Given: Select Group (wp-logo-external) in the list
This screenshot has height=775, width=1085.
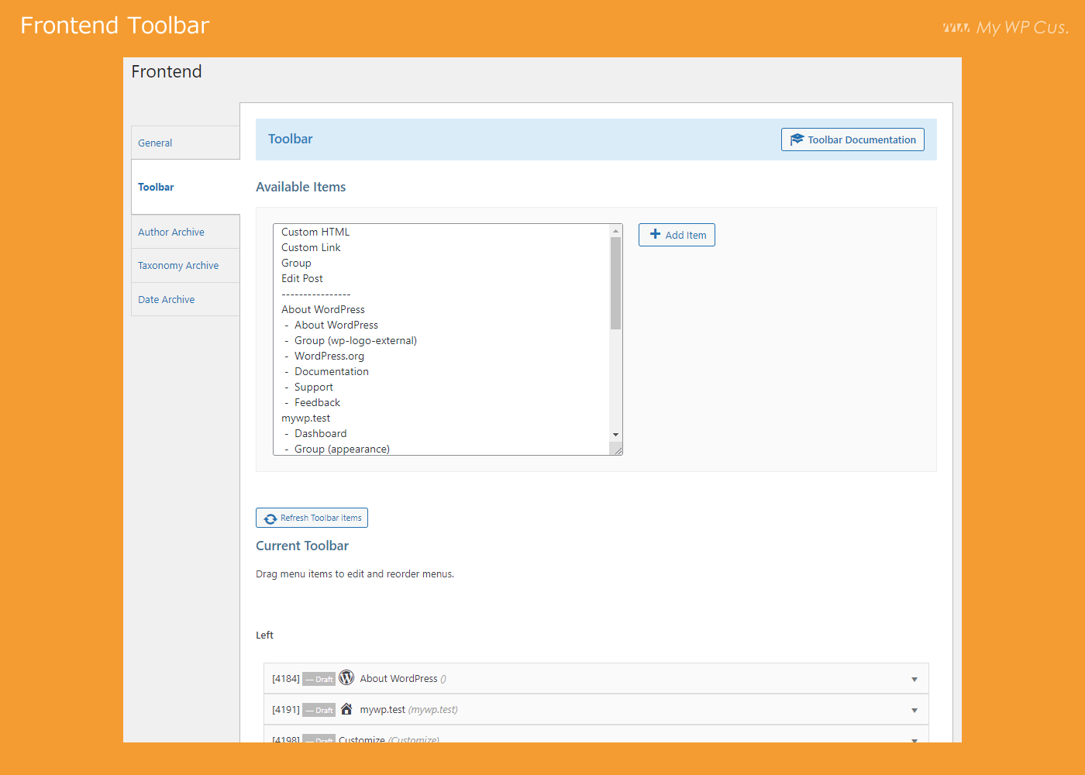Looking at the screenshot, I should pos(442,340).
